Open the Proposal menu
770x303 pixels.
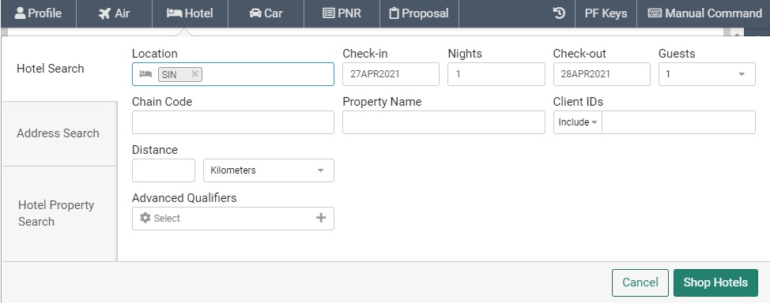tap(419, 13)
